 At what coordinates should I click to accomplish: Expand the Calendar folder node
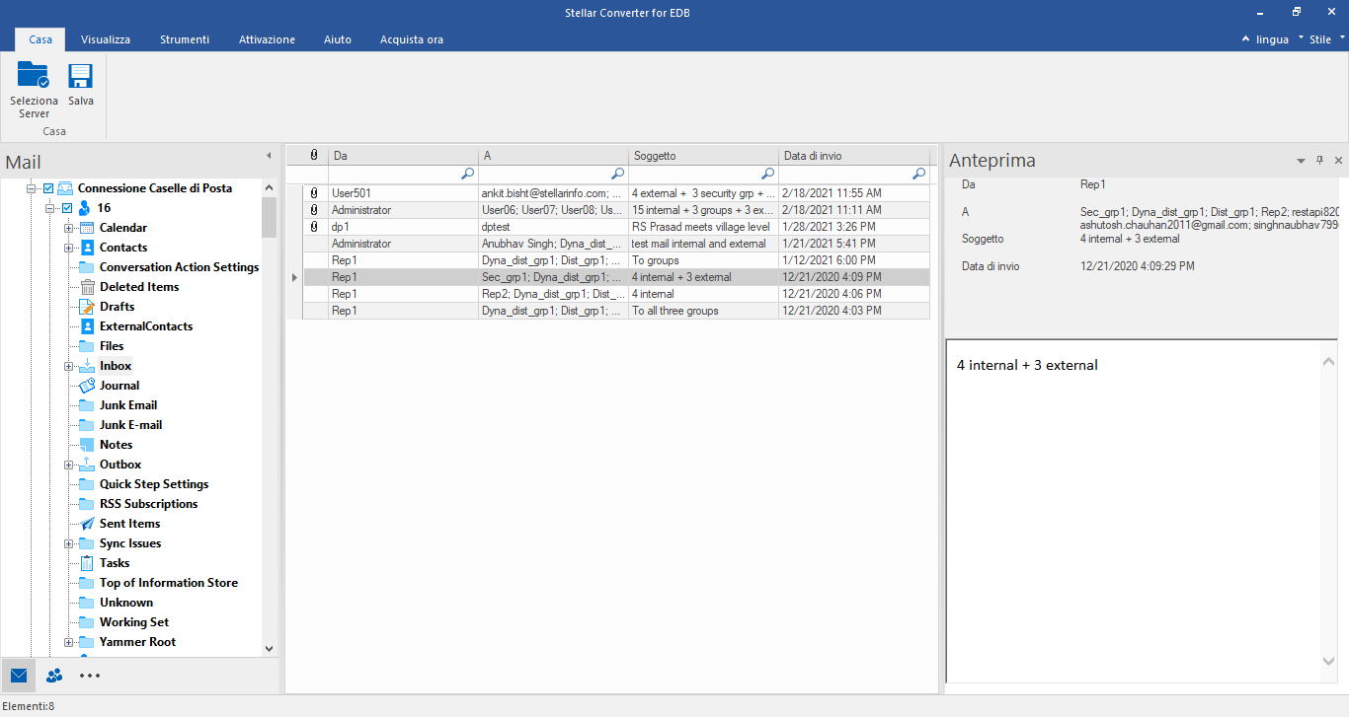69,228
